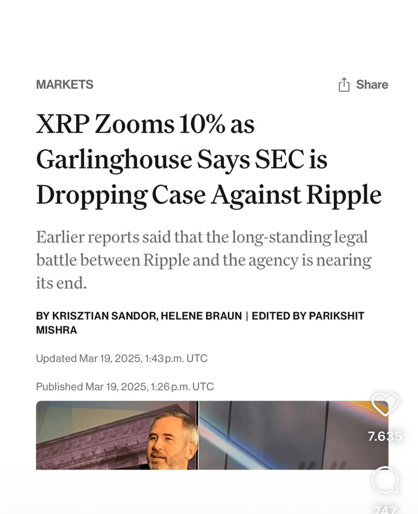Click author name Krisztian Sandor
Viewport: 418px width, 514px height.
[104, 316]
